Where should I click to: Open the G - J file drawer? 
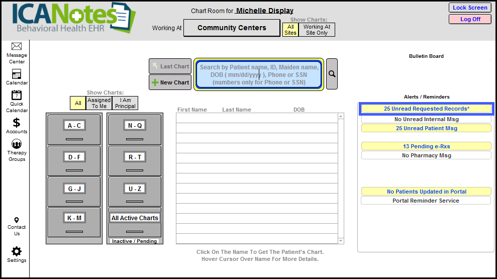74,192
